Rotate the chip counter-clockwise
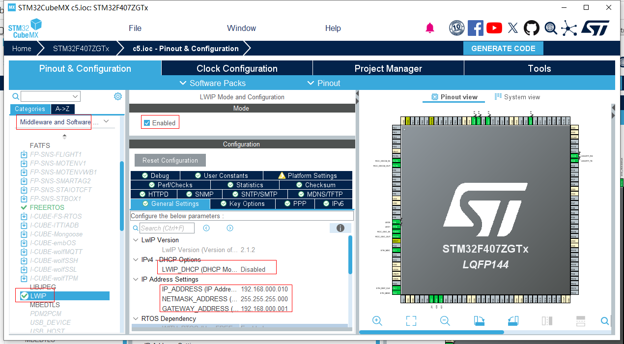Viewport: 624px width, 344px height. click(x=513, y=321)
